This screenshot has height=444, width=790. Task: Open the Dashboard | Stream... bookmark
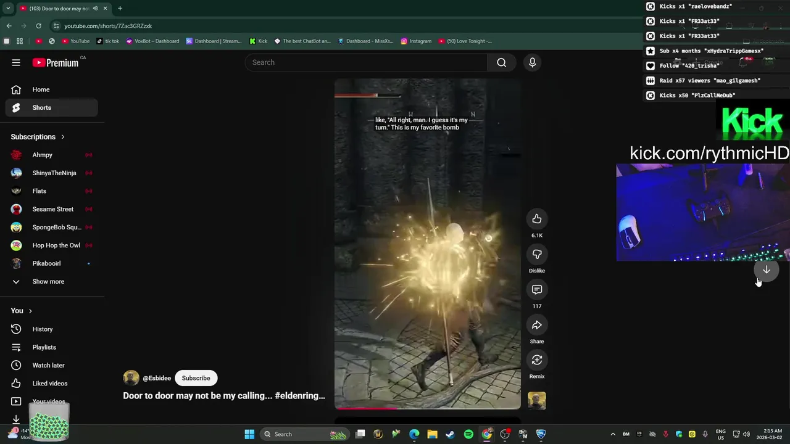(x=214, y=41)
